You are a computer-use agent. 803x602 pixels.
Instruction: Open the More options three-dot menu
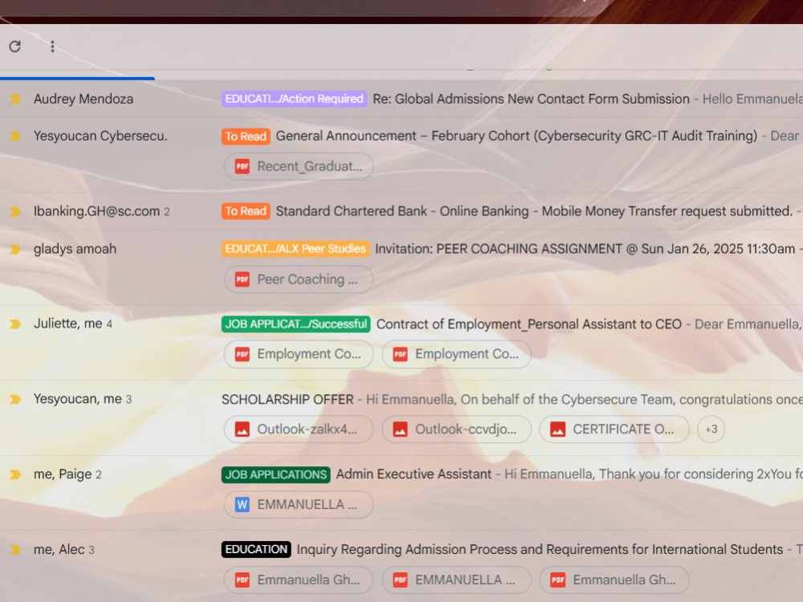(52, 47)
